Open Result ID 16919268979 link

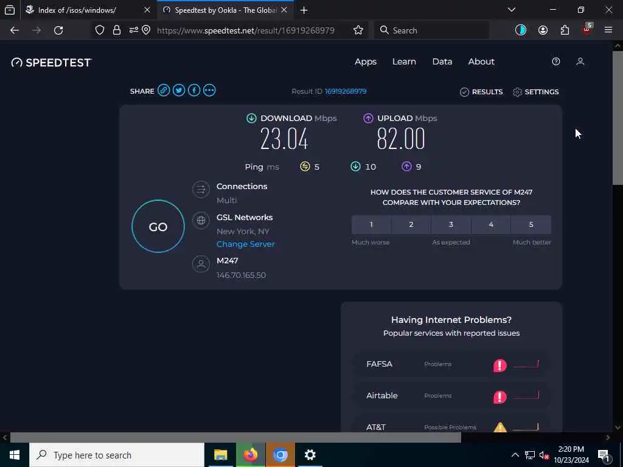coord(346,91)
